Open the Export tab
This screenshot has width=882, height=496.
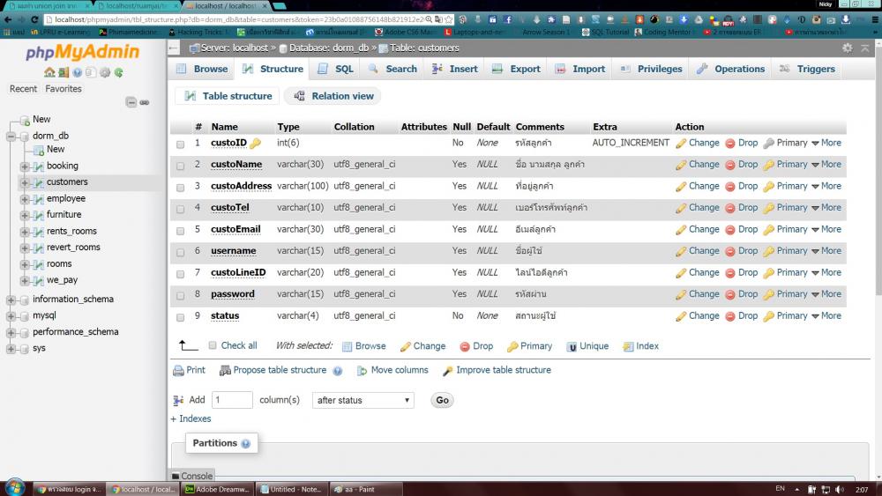click(x=516, y=69)
